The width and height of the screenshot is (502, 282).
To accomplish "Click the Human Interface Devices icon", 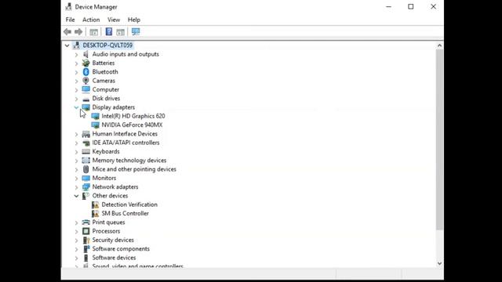I will point(85,134).
